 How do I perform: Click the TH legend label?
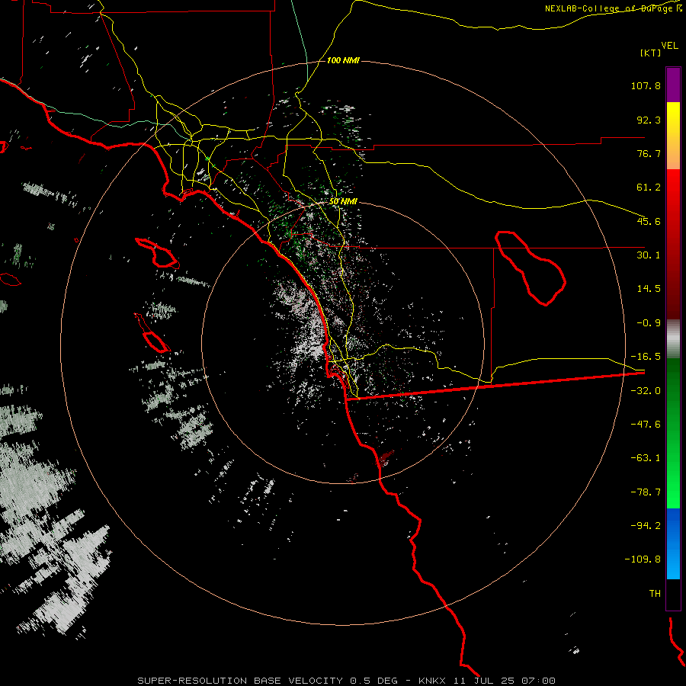pyautogui.click(x=655, y=594)
